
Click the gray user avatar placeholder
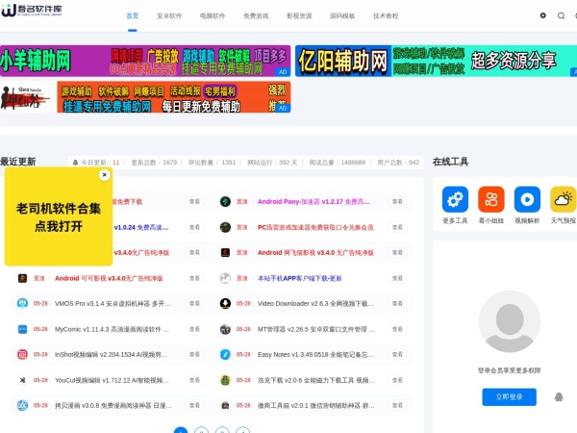510,321
